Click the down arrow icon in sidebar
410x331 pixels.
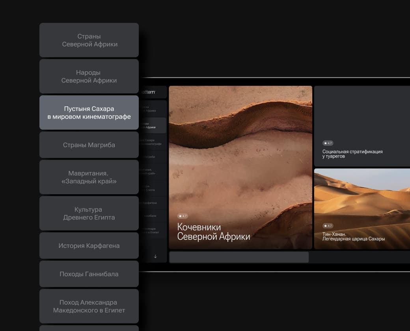tap(155, 256)
